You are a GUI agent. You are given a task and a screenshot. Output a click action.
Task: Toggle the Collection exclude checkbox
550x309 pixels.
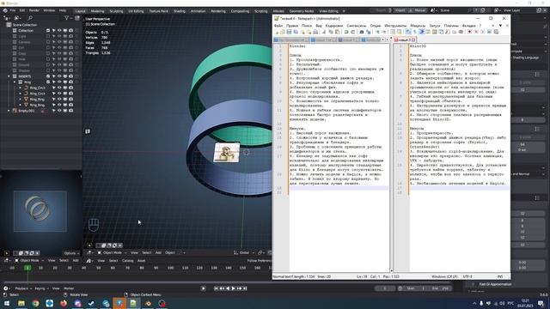click(48, 31)
